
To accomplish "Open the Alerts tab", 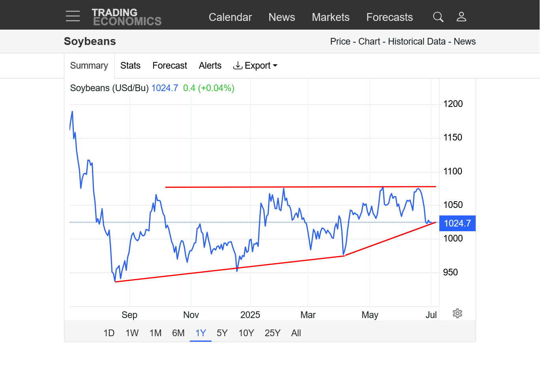I will click(210, 66).
